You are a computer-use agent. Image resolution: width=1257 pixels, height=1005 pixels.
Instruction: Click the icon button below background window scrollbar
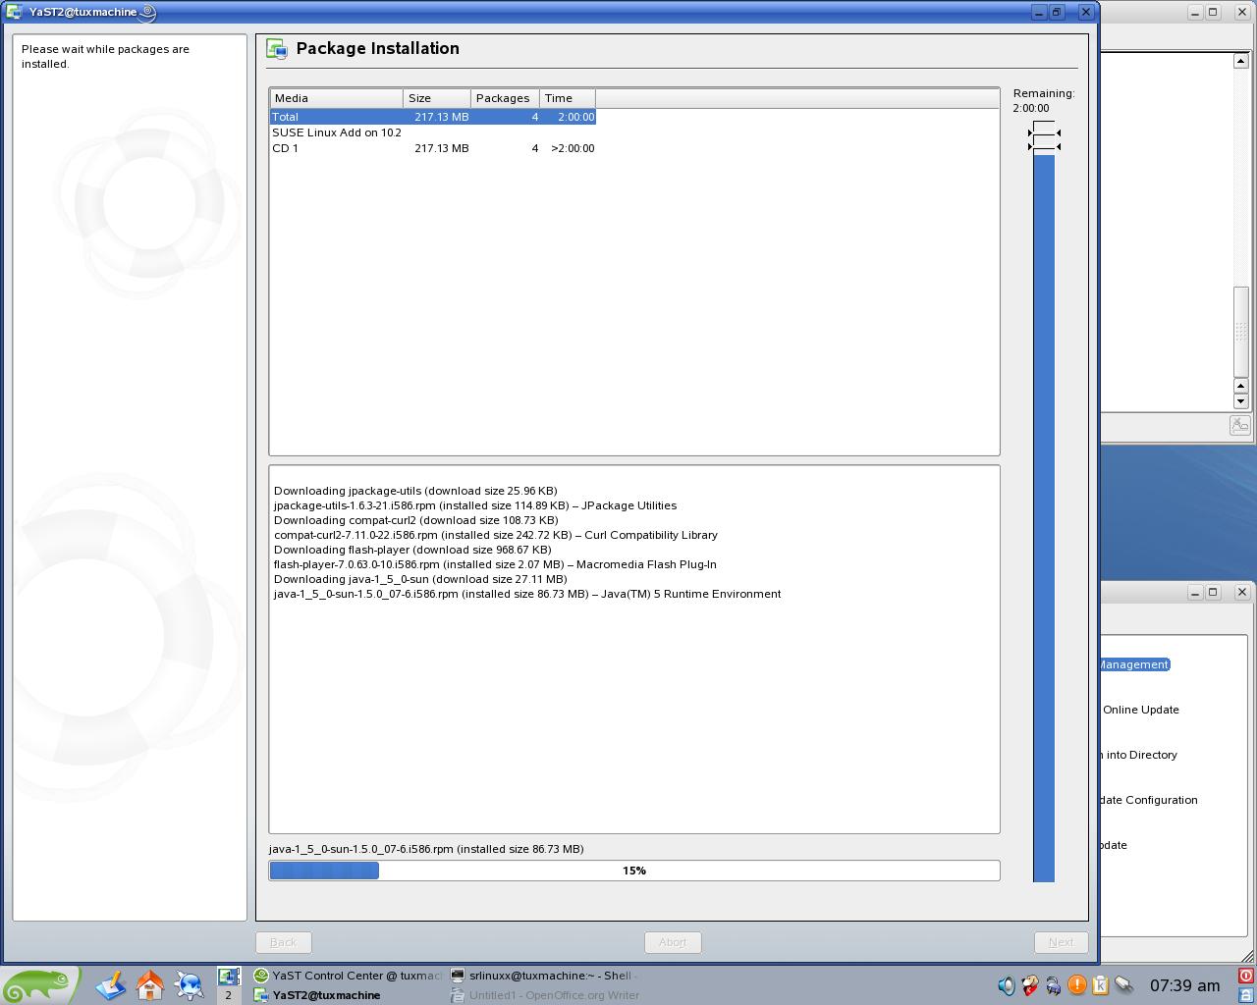[1239, 425]
